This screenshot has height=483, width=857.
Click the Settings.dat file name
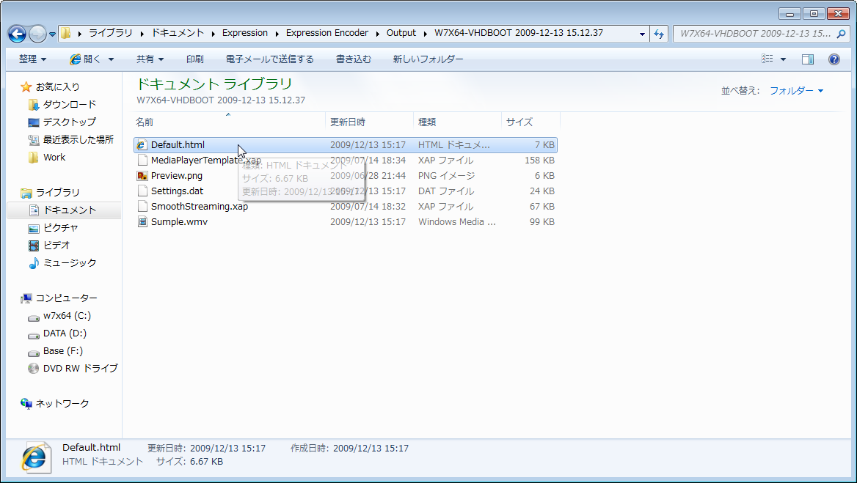click(x=177, y=191)
